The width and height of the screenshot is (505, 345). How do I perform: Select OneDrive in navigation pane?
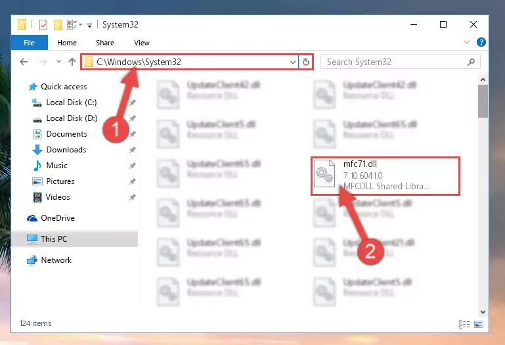click(58, 218)
